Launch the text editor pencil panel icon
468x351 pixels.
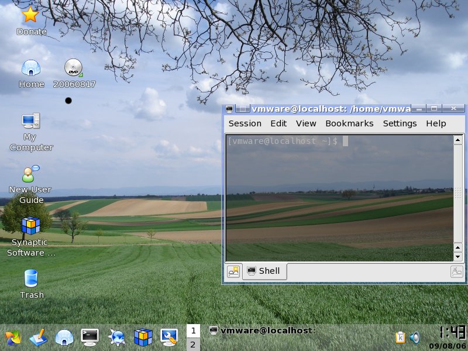(x=38, y=338)
